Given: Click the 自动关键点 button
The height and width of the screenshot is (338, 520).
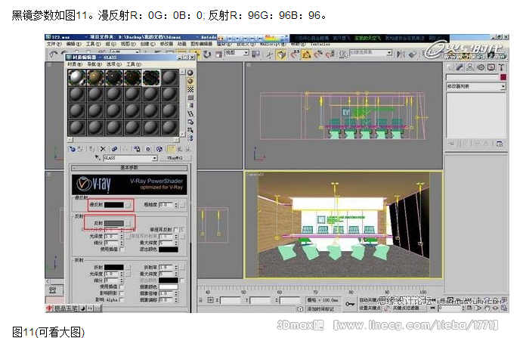Looking at the screenshot, I should click(x=368, y=300).
